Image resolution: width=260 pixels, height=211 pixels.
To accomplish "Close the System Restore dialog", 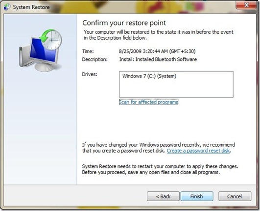I will pyautogui.click(x=246, y=5).
